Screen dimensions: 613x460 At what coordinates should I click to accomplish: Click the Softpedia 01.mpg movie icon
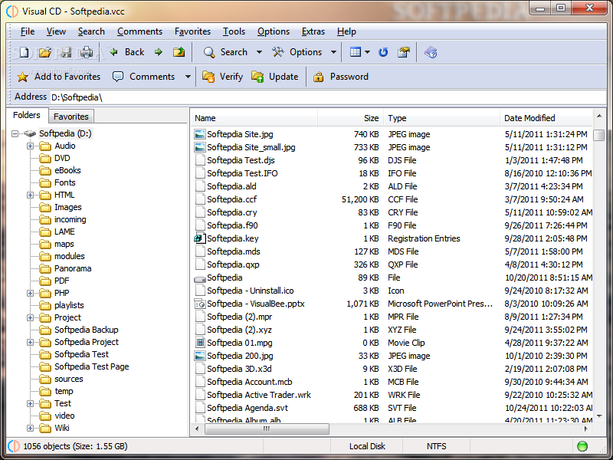[x=200, y=343]
